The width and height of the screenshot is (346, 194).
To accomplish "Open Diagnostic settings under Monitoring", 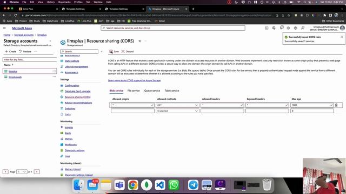I will tap(75, 150).
